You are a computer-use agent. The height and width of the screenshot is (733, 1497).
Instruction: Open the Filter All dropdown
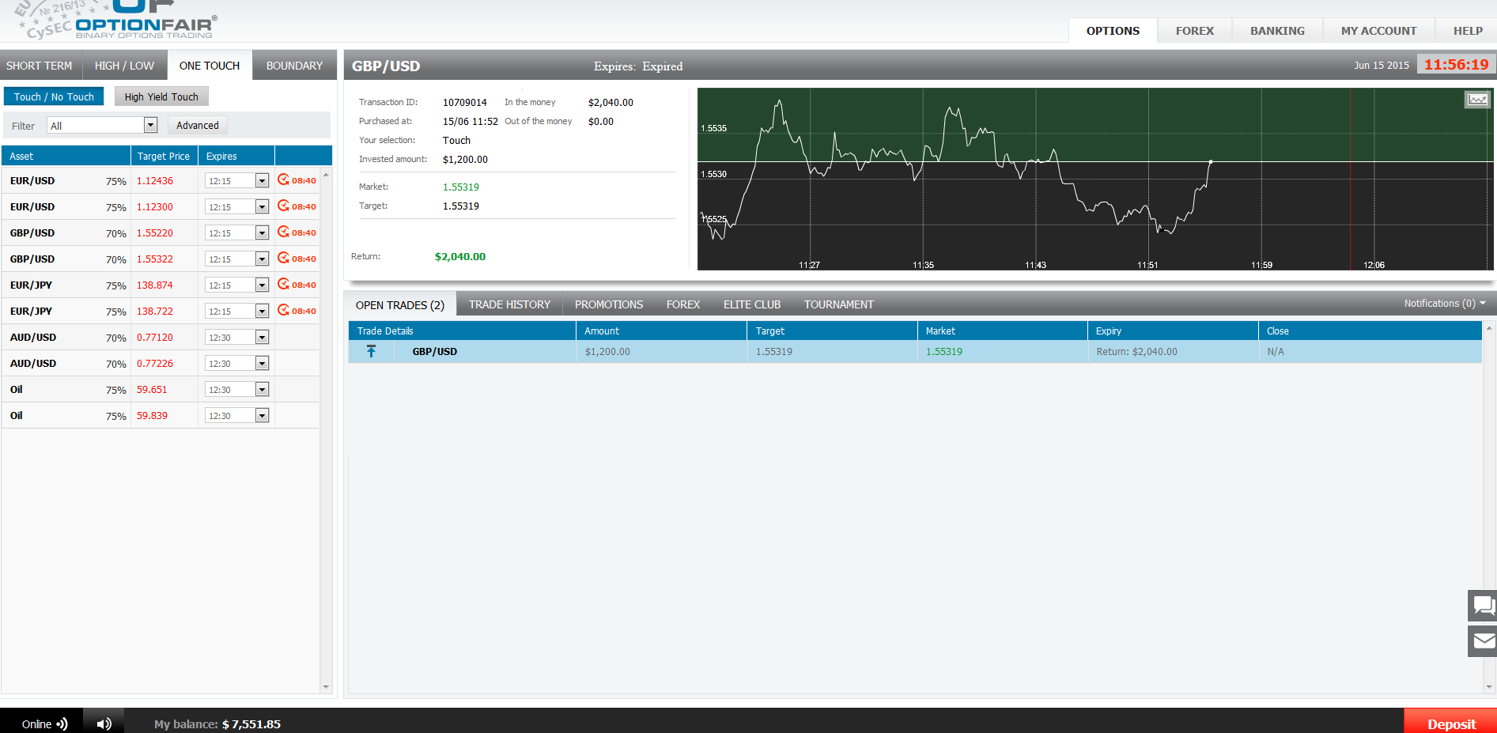pos(150,125)
